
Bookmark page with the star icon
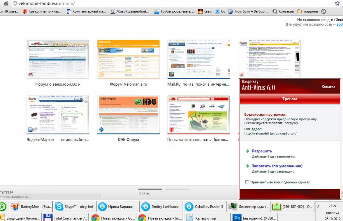[337, 3]
